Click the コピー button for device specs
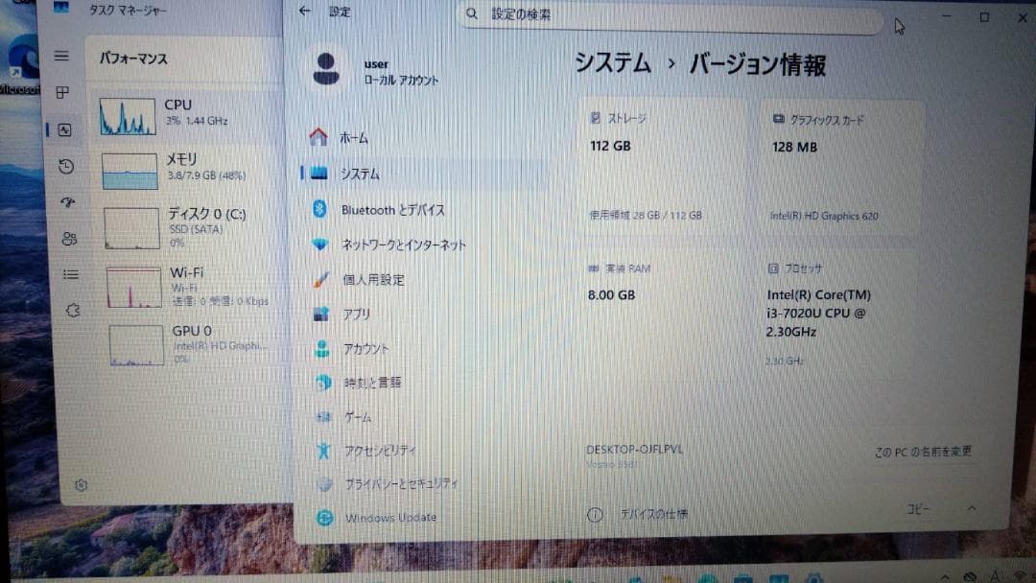The width and height of the screenshot is (1036, 583). click(x=918, y=509)
